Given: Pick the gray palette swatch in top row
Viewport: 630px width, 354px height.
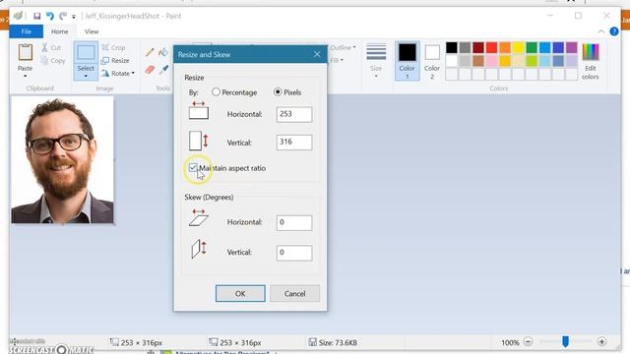Looking at the screenshot, I should coord(465,48).
